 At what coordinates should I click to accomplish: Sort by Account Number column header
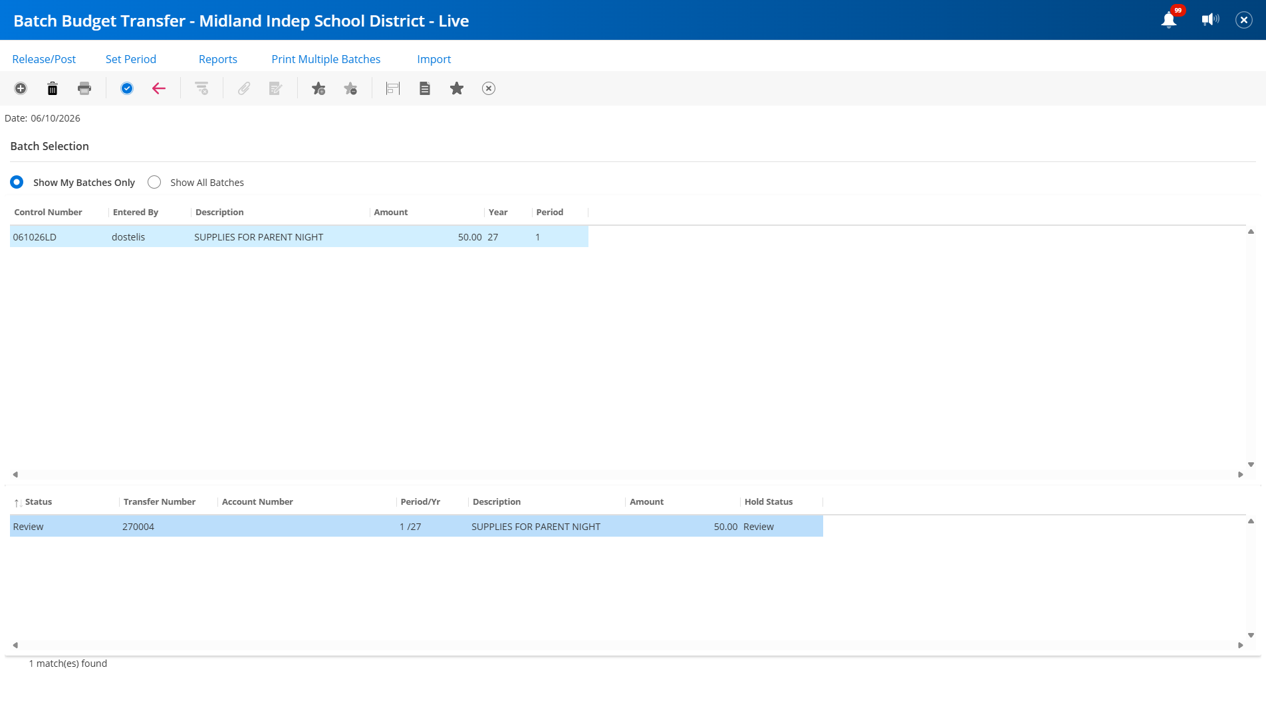pos(257,501)
